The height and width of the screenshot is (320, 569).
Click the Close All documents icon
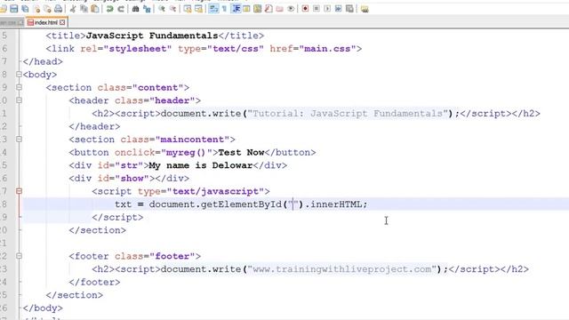pyautogui.click(x=47, y=9)
